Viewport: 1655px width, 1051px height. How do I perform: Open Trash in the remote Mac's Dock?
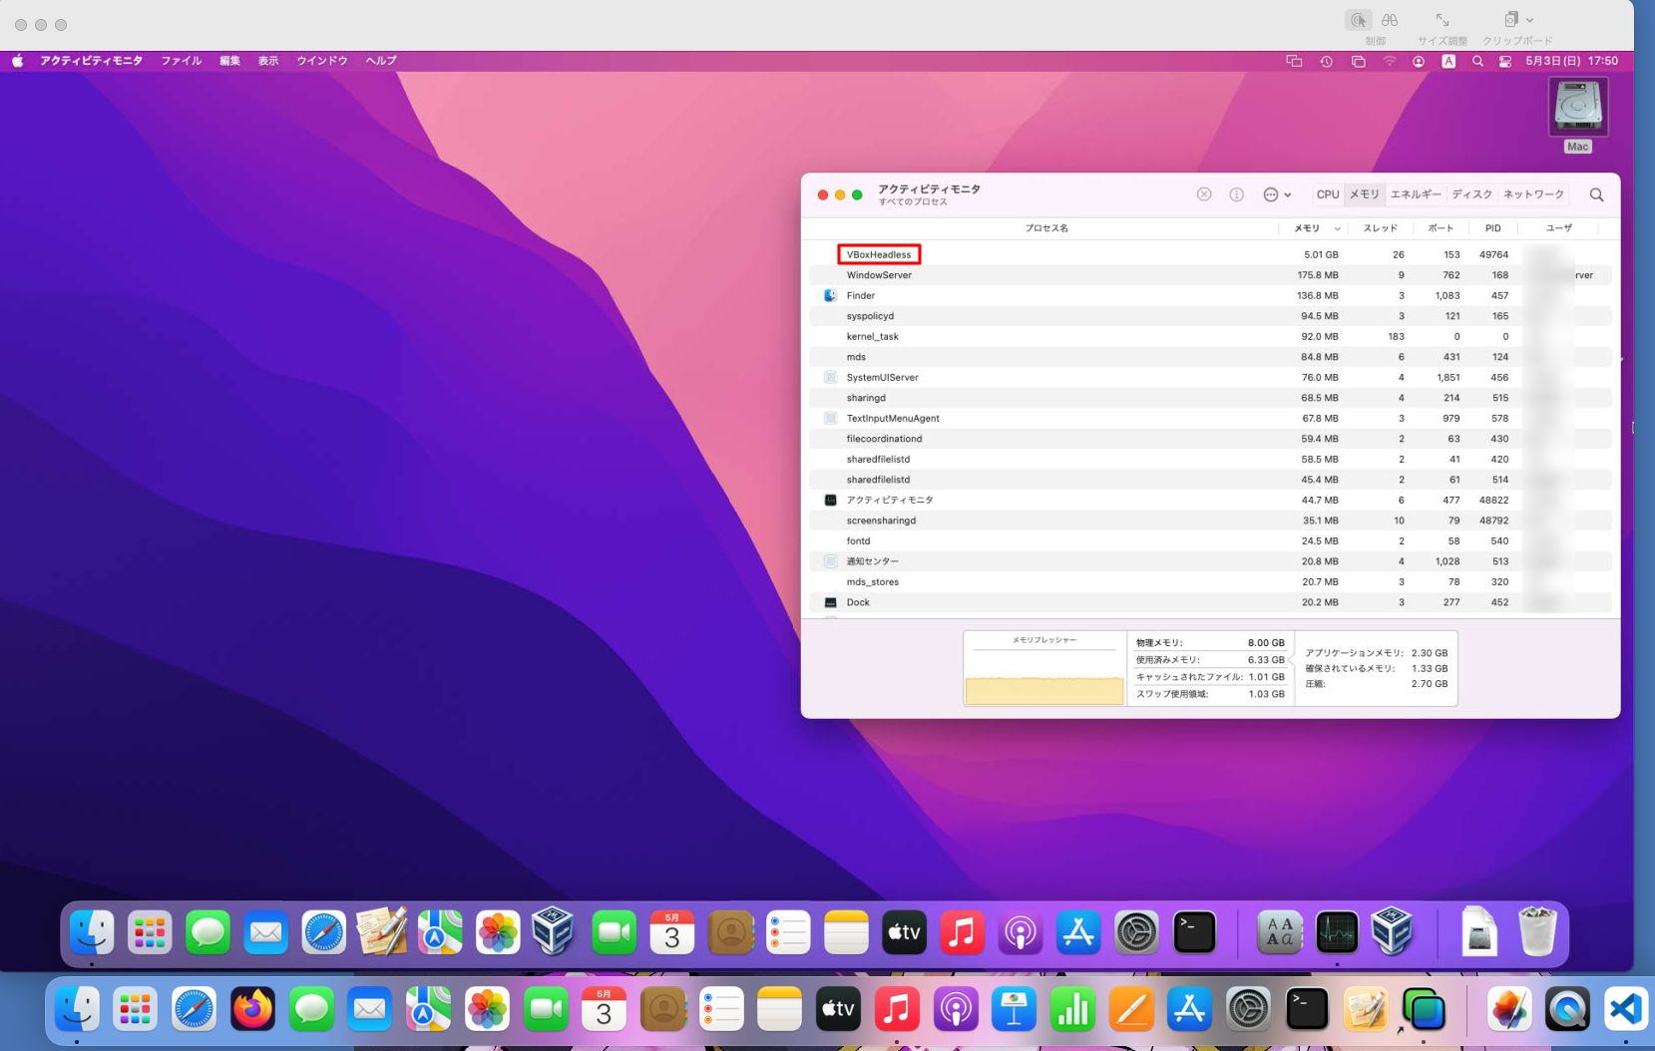pyautogui.click(x=1536, y=932)
